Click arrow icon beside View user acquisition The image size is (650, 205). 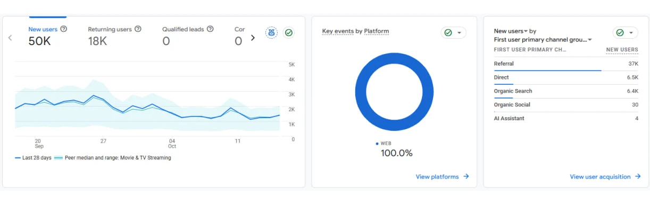(x=638, y=176)
